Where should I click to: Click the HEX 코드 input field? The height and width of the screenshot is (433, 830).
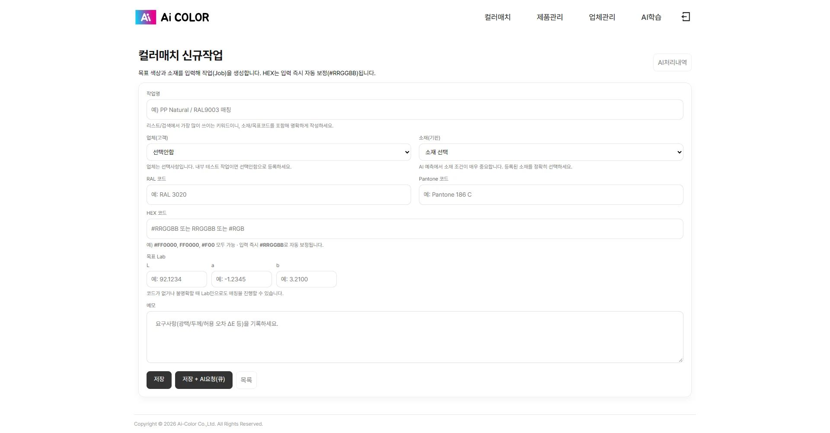[415, 229]
